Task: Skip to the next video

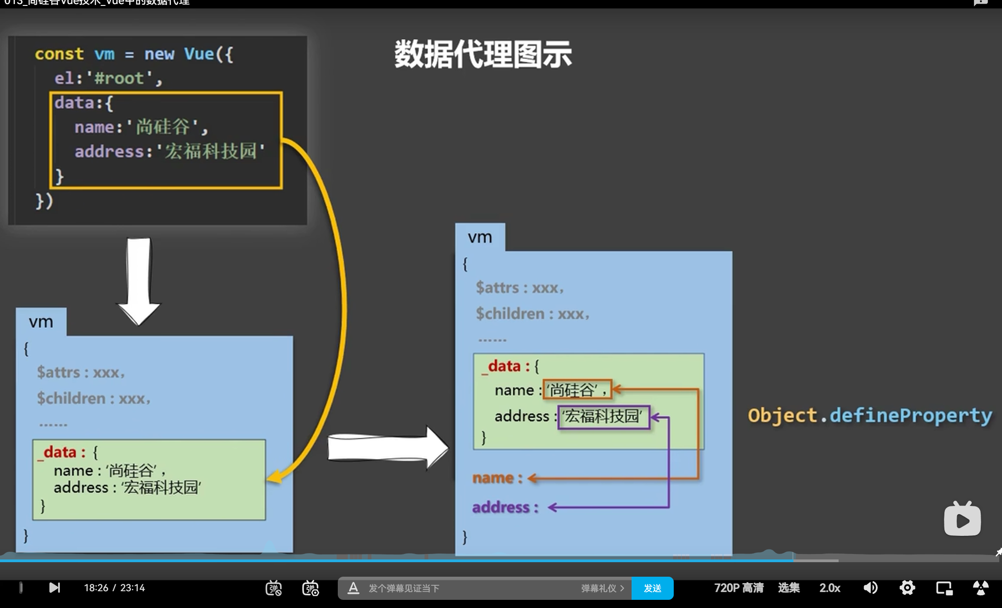Action: [54, 588]
